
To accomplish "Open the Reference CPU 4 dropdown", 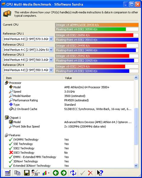I will click(51, 70).
